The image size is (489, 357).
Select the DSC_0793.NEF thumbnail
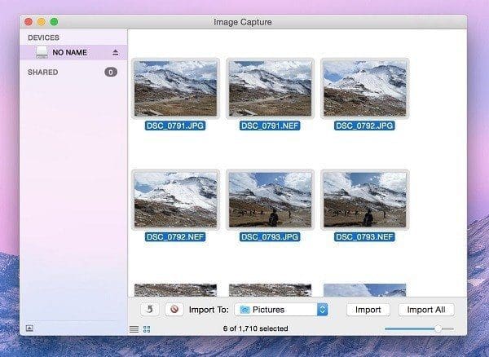[364, 200]
